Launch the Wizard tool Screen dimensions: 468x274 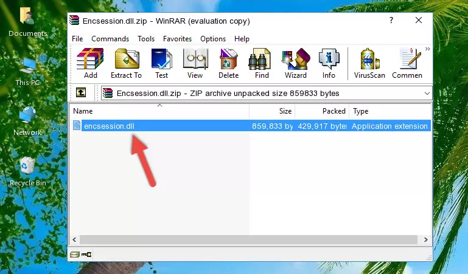pyautogui.click(x=296, y=63)
